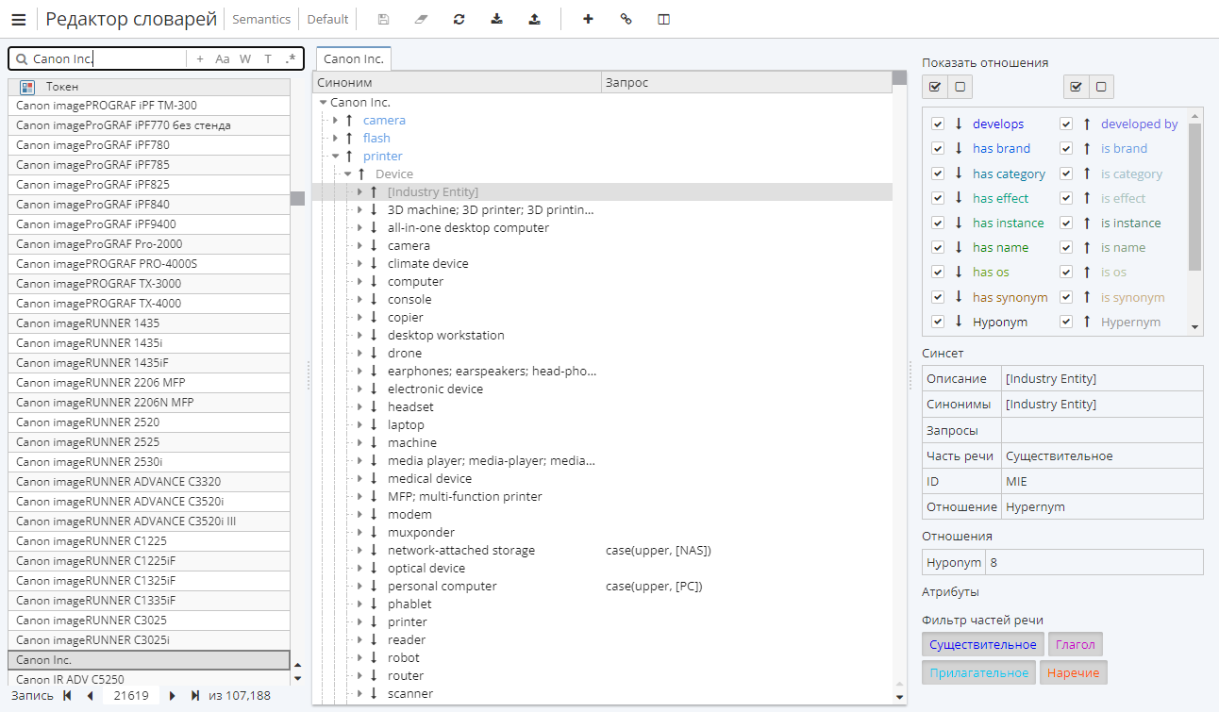Toggle the has category checkbox
Viewport: 1219px width, 712px height.
click(x=938, y=174)
